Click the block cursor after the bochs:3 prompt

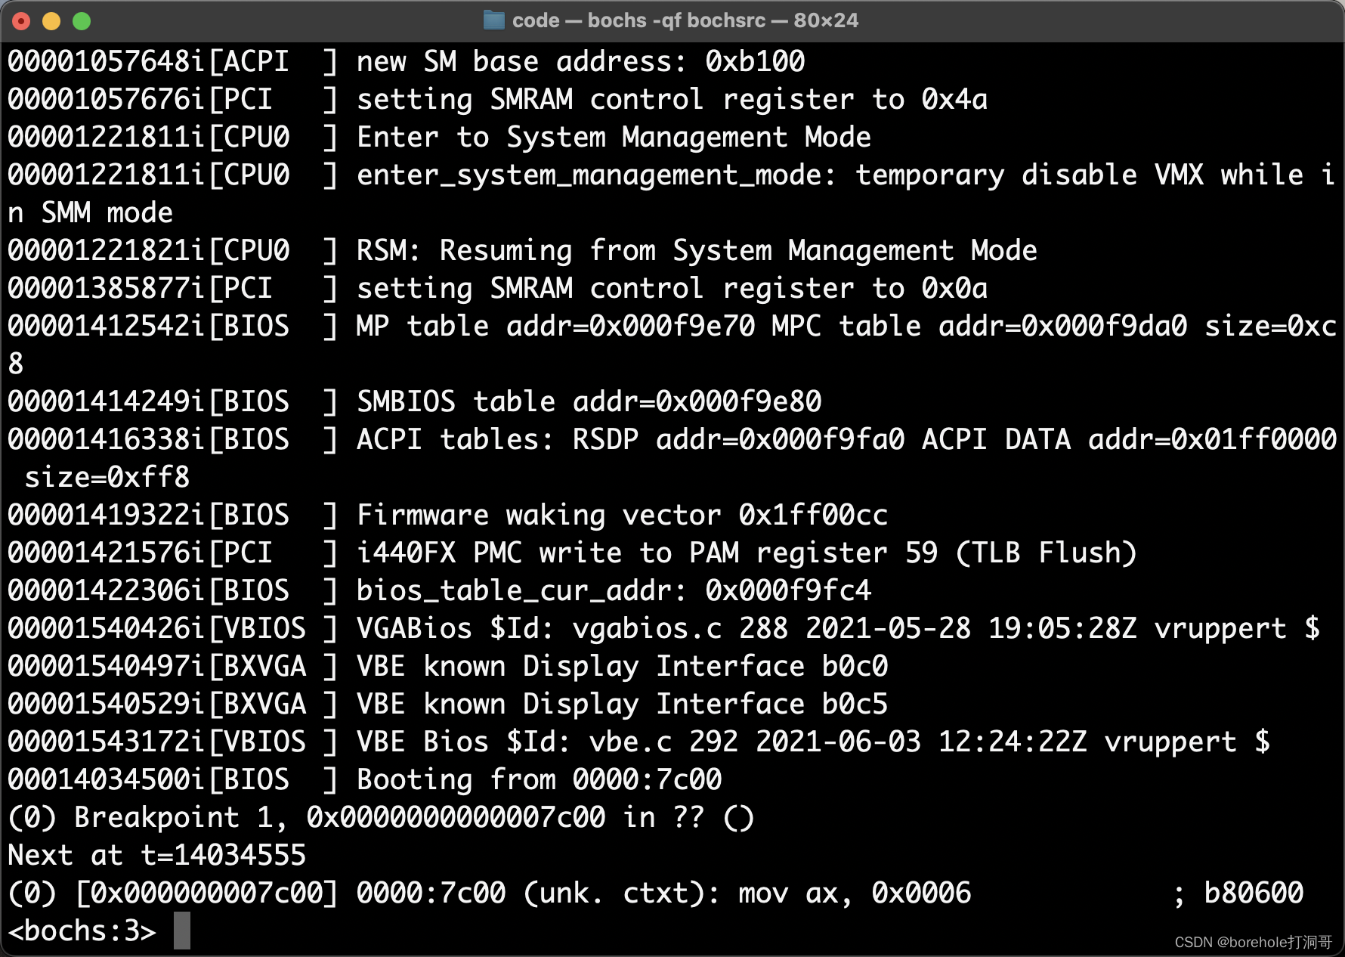tap(182, 931)
